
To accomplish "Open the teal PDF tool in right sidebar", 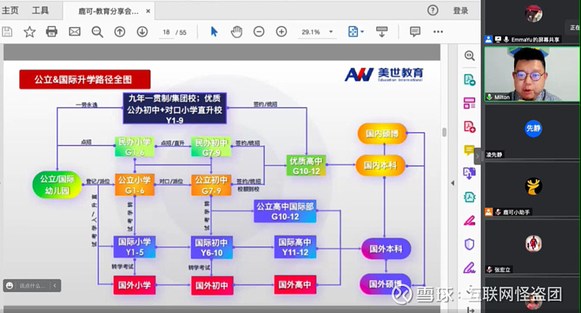I will pyautogui.click(x=469, y=197).
